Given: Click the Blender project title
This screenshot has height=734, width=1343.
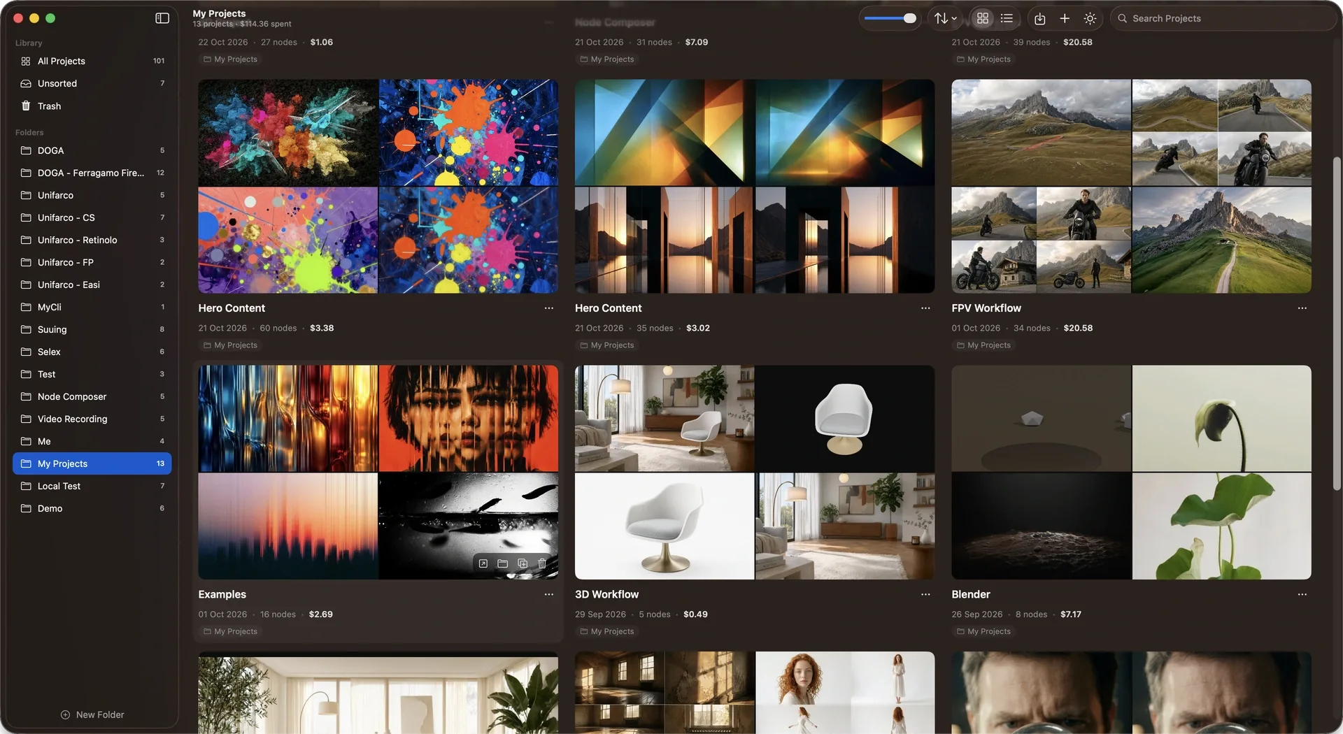Looking at the screenshot, I should click(x=971, y=594).
